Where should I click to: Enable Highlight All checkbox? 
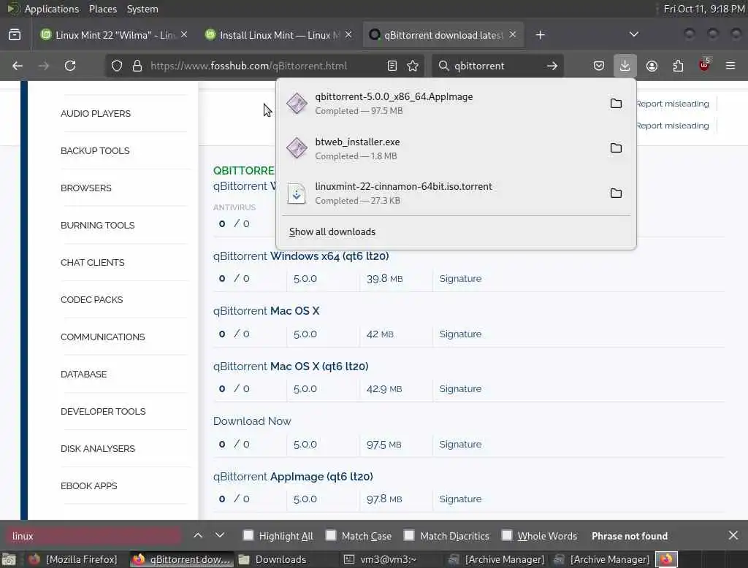(248, 535)
